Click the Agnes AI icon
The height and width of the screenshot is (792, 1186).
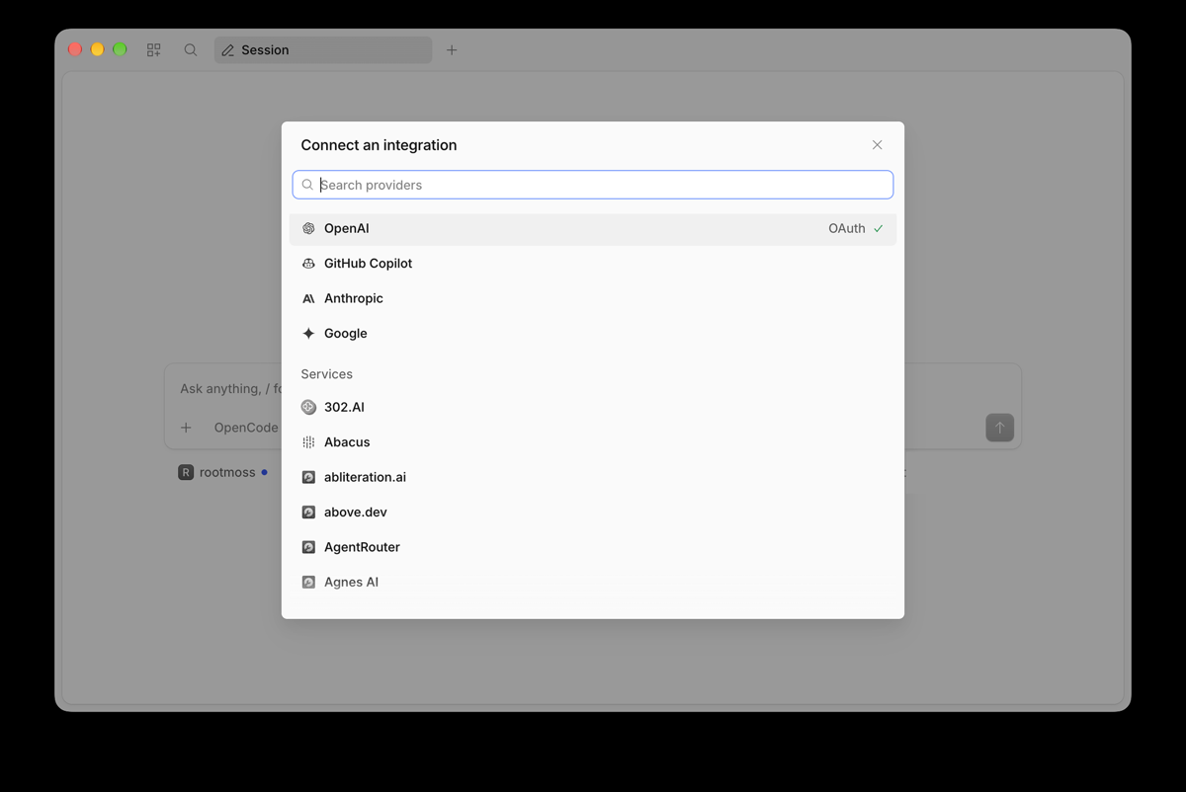[x=308, y=583]
